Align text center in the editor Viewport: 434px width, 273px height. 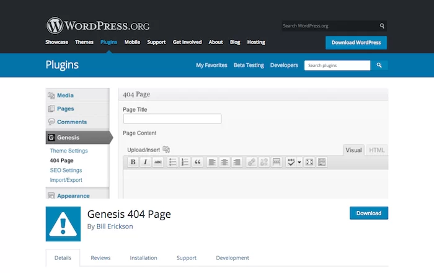tap(224, 162)
